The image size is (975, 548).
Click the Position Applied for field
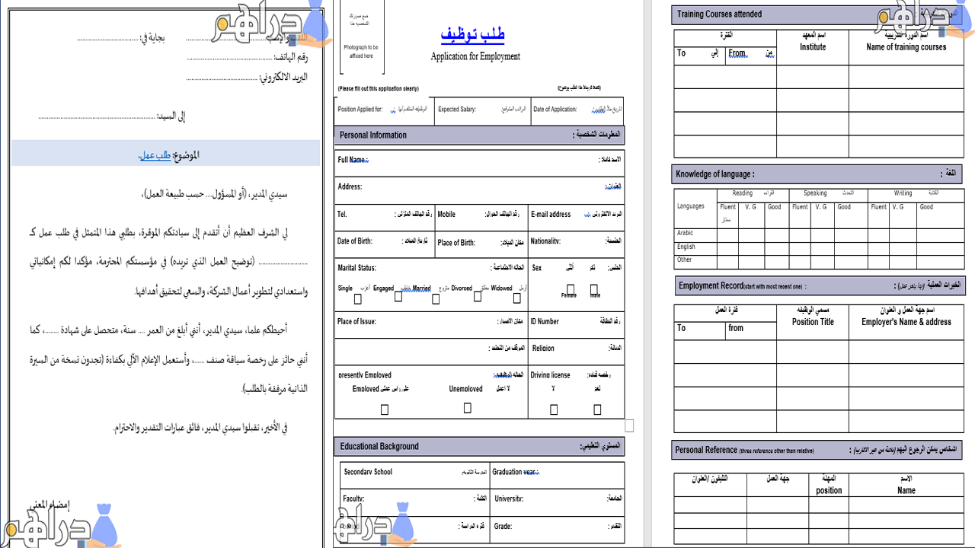coord(384,110)
